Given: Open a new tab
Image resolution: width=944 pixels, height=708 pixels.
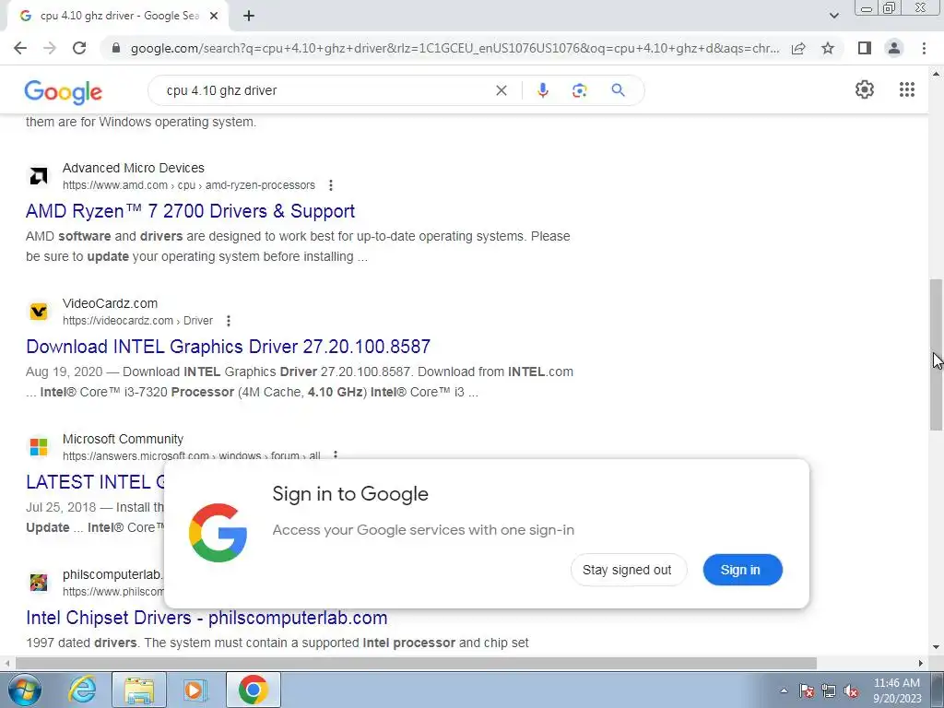Looking at the screenshot, I should coord(249,17).
